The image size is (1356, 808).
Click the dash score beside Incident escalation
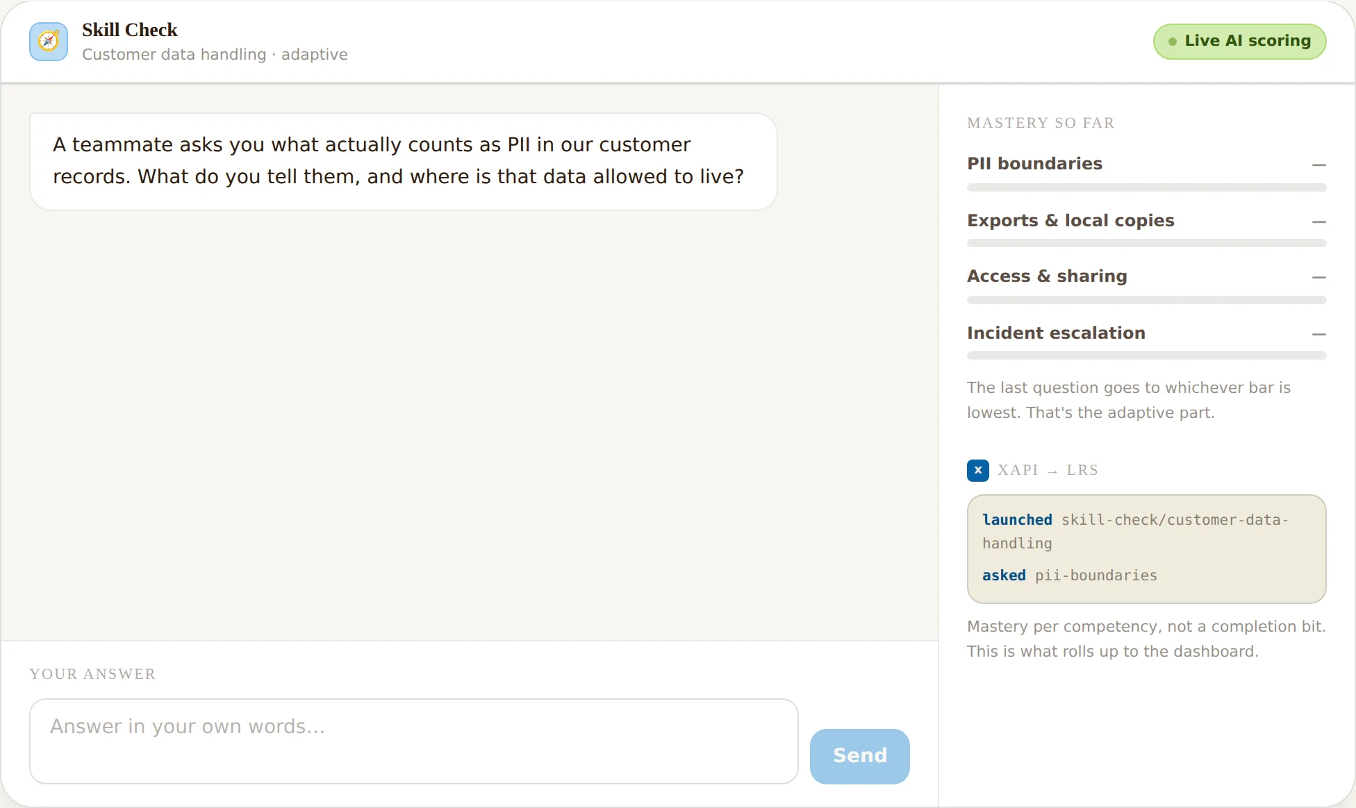[1319, 335]
